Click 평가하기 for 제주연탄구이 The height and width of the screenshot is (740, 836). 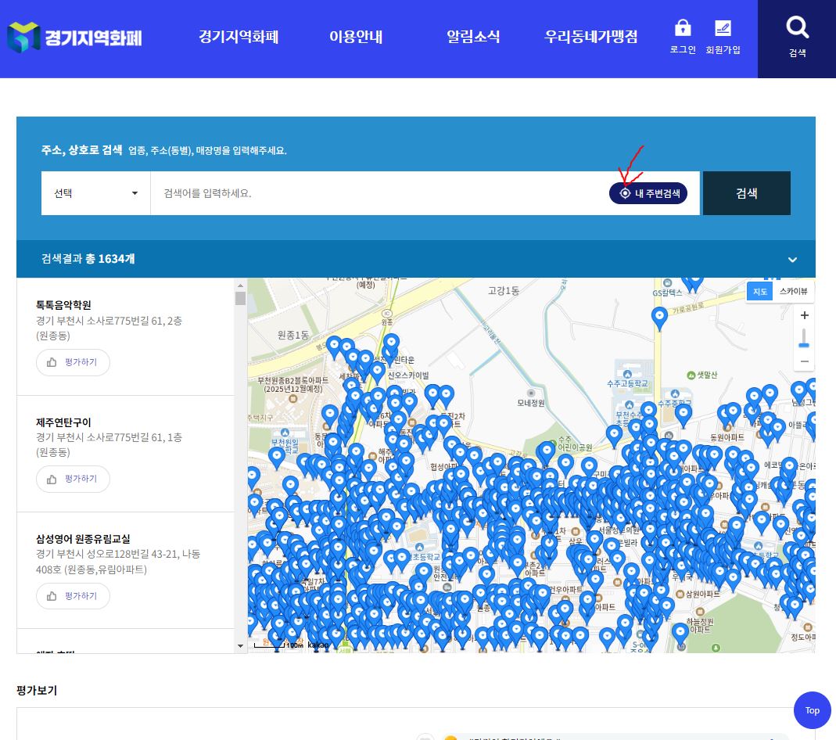coord(73,479)
